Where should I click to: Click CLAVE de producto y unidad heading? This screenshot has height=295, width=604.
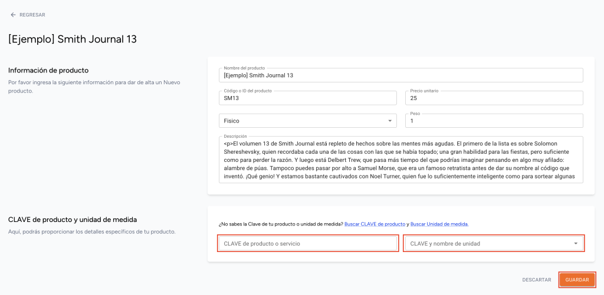pyautogui.click(x=73, y=220)
